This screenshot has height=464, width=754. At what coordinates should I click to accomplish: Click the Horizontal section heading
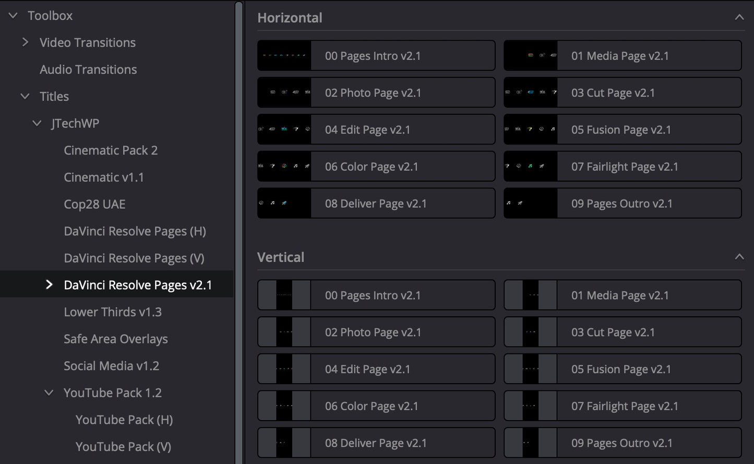point(290,18)
